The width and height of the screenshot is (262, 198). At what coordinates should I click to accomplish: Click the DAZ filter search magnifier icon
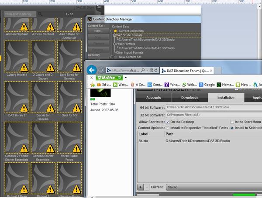point(40,14)
